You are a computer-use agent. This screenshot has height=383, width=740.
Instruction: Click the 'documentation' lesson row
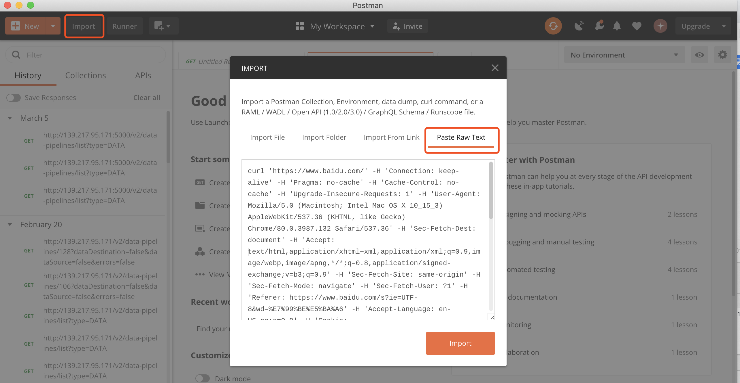click(602, 297)
